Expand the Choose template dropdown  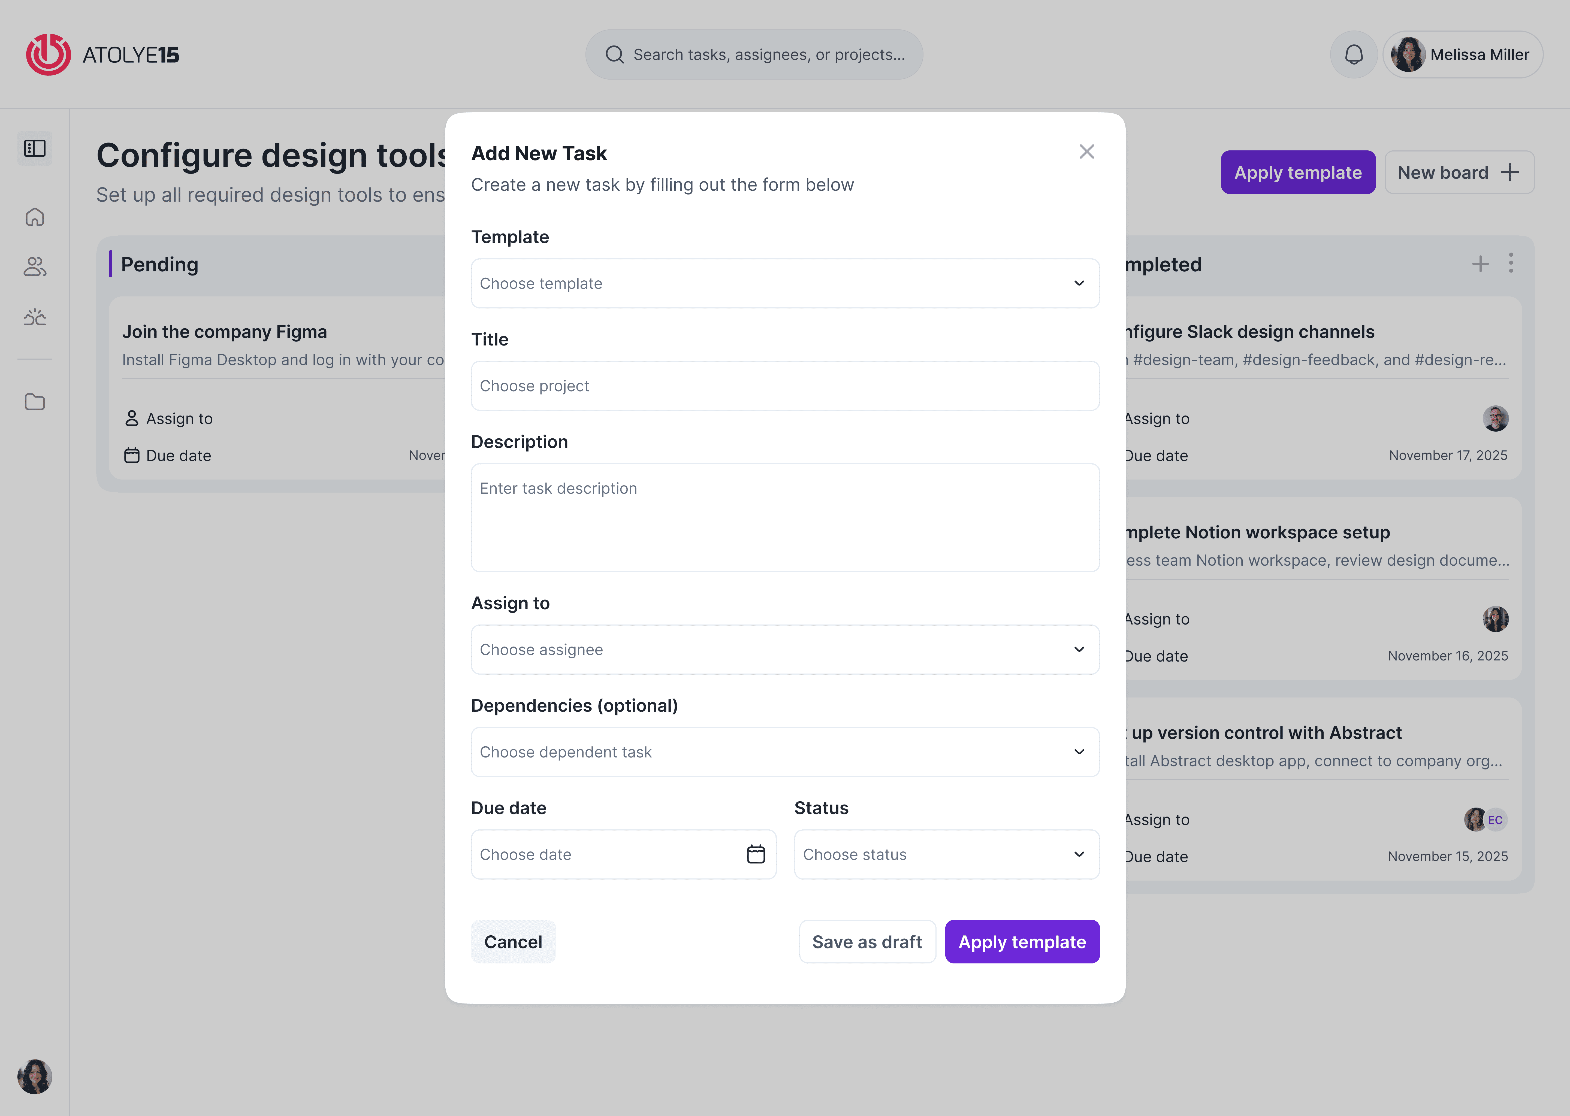click(785, 283)
